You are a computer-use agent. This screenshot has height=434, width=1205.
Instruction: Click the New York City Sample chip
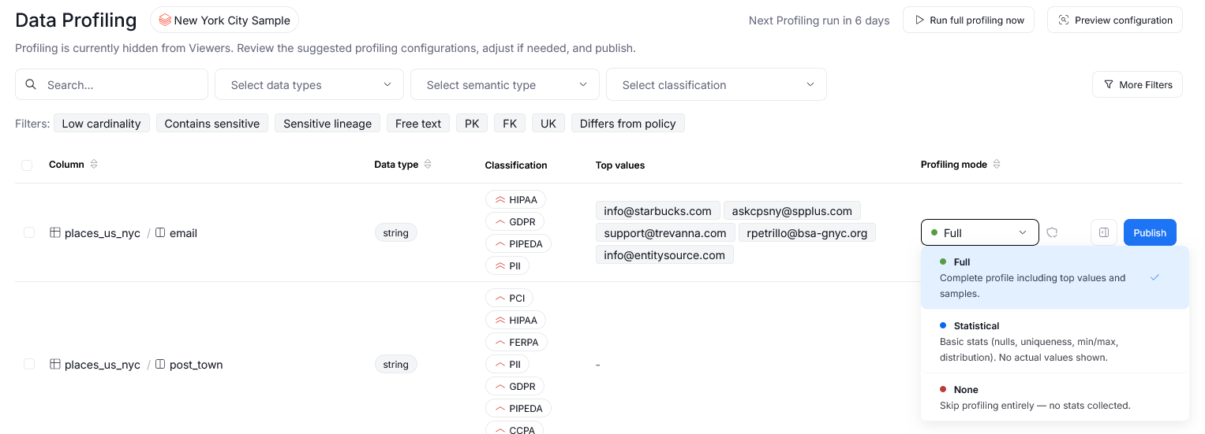click(224, 20)
